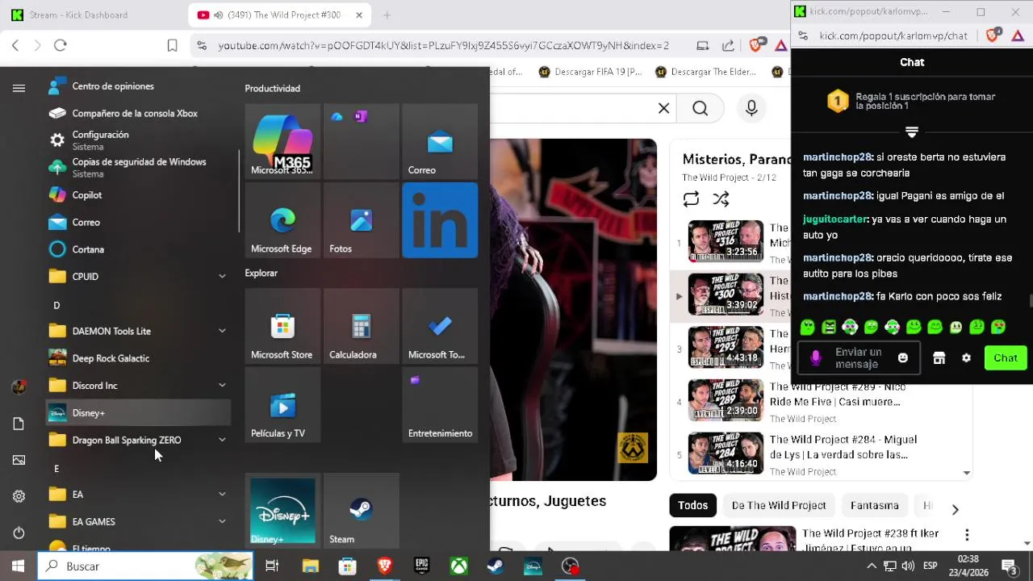Open Kick chat settings gear
This screenshot has height=581, width=1033.
tap(966, 358)
